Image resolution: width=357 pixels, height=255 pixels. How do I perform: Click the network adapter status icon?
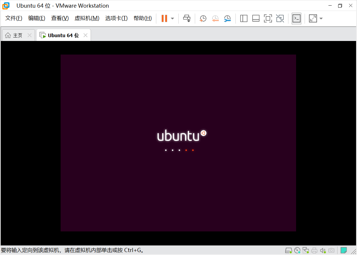pyautogui.click(x=306, y=251)
